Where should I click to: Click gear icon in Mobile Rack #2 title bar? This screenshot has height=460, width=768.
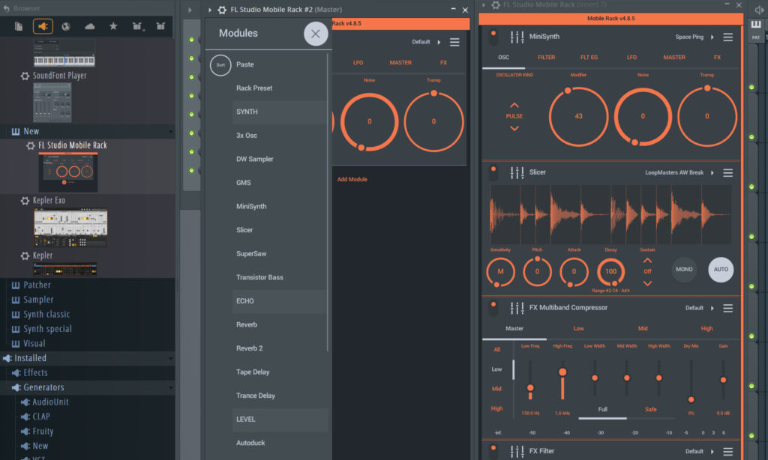pyautogui.click(x=222, y=10)
